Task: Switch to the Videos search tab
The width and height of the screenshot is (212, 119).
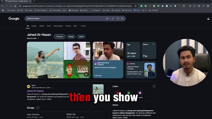Action: (42, 26)
